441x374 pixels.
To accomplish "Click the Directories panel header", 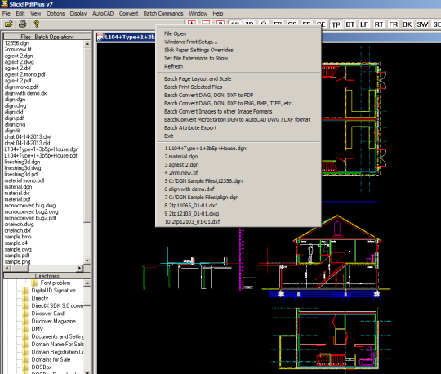I will [47, 276].
